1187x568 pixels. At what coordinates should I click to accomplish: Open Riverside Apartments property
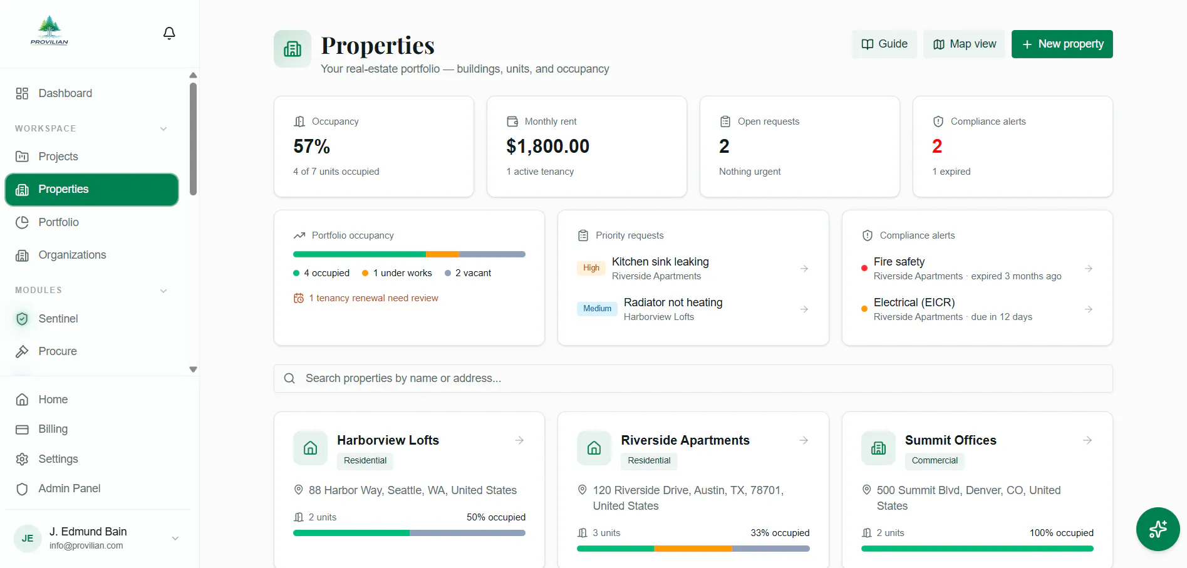click(685, 440)
